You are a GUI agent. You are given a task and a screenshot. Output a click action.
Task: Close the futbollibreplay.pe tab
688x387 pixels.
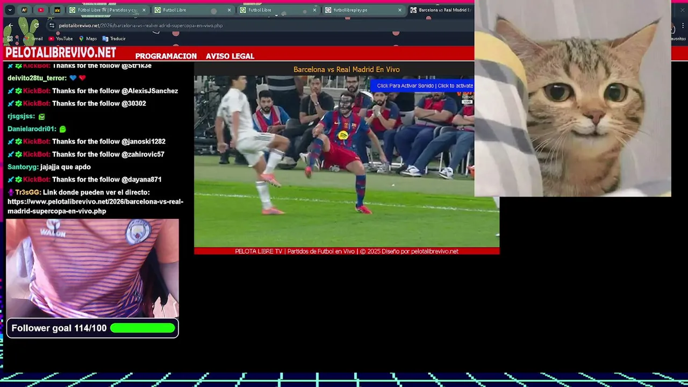click(x=399, y=10)
